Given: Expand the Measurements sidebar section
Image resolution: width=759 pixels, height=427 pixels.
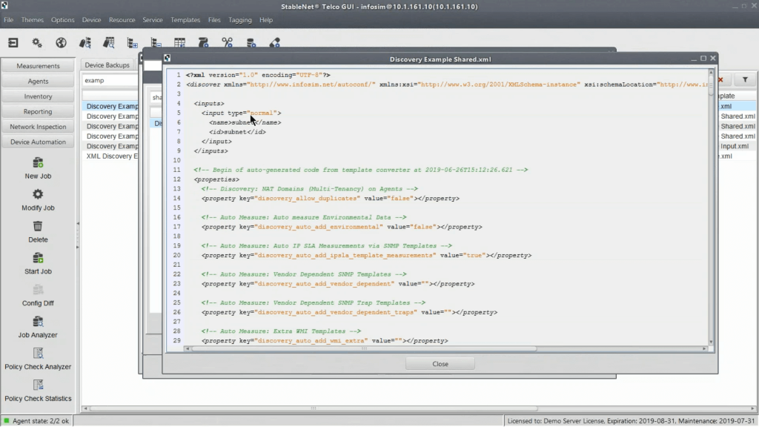Looking at the screenshot, I should coord(38,66).
